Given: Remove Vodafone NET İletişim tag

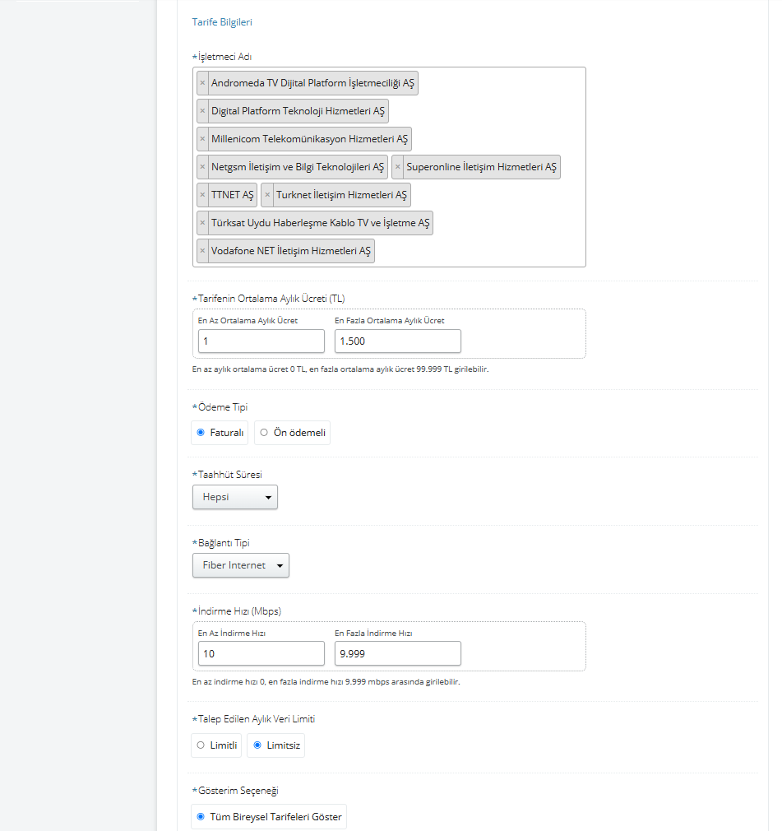Looking at the screenshot, I should 202,251.
